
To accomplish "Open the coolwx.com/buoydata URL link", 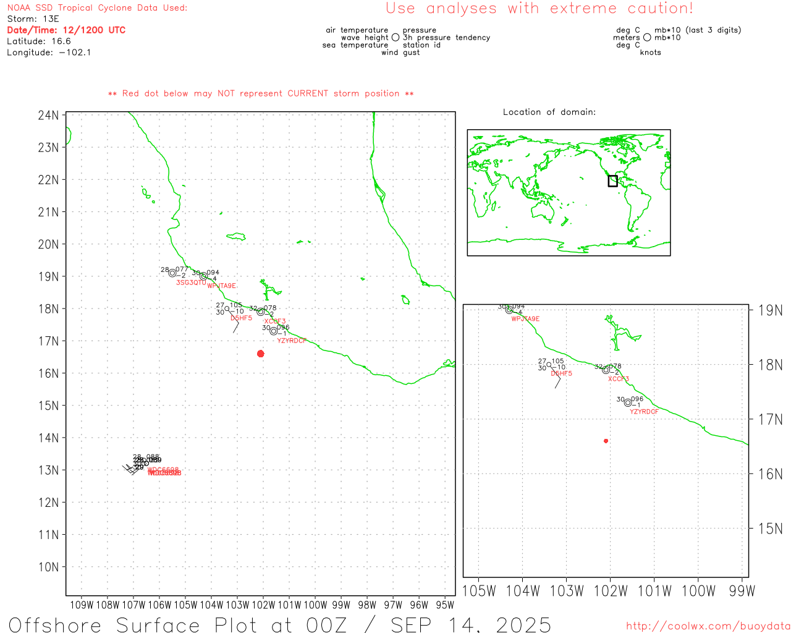I will [x=708, y=626].
